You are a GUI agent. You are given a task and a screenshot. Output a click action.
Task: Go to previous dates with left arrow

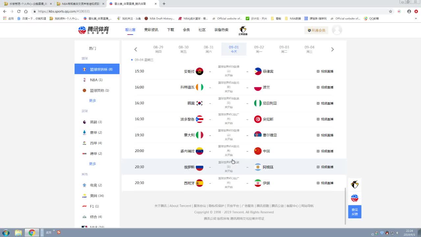(136, 49)
